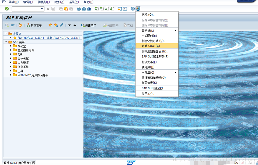Select 生成图形(E) menu entry

point(157,36)
